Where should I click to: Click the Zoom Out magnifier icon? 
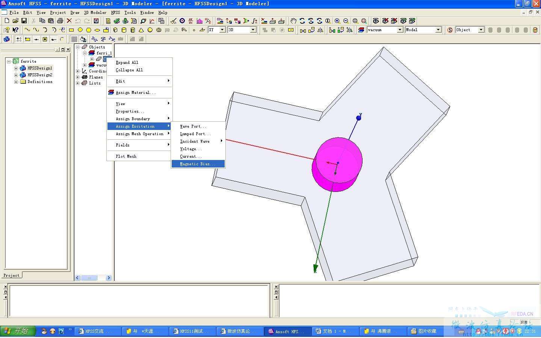[x=346, y=21]
